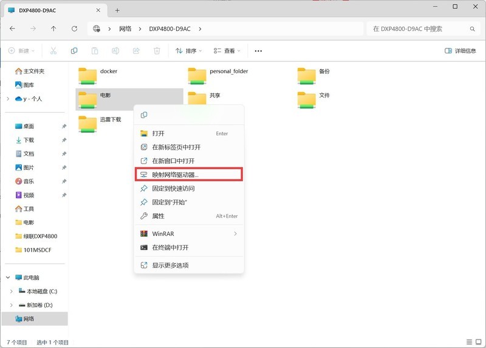The width and height of the screenshot is (486, 348).
Task: Click the Cut scissors icon
Action: (x=53, y=51)
